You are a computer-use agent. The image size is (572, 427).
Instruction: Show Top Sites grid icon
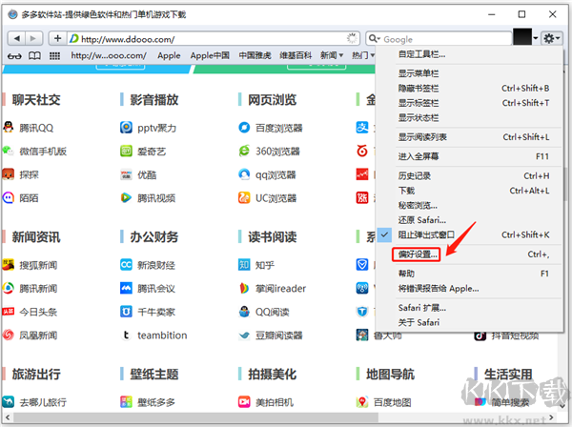click(x=54, y=56)
